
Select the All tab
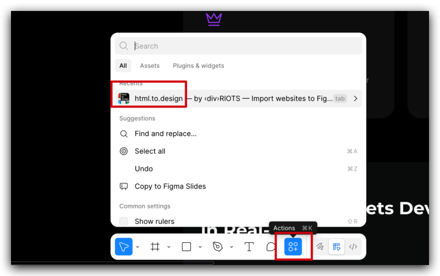click(123, 66)
